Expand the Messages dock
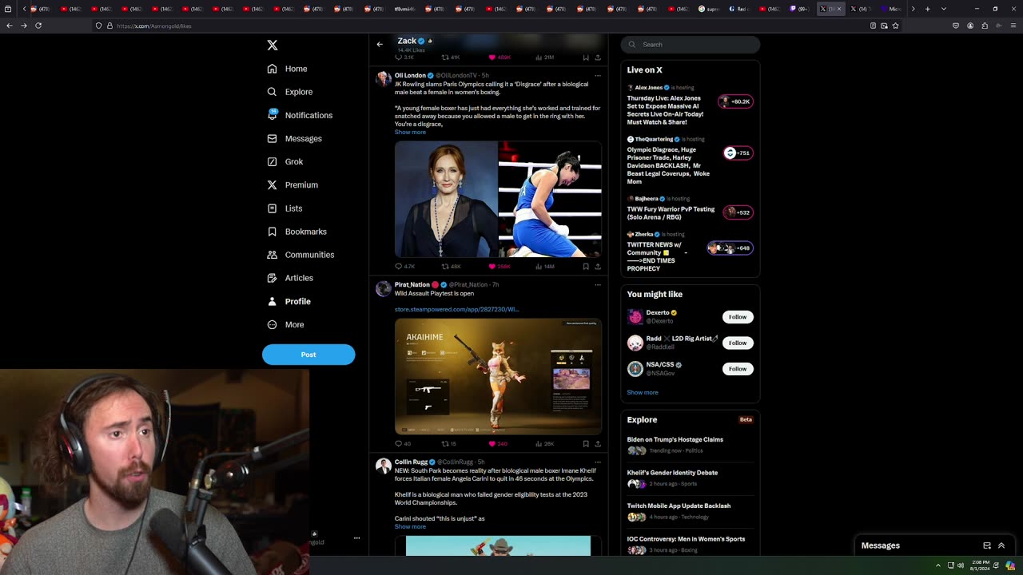Viewport: 1023px width, 575px height. click(1001, 545)
